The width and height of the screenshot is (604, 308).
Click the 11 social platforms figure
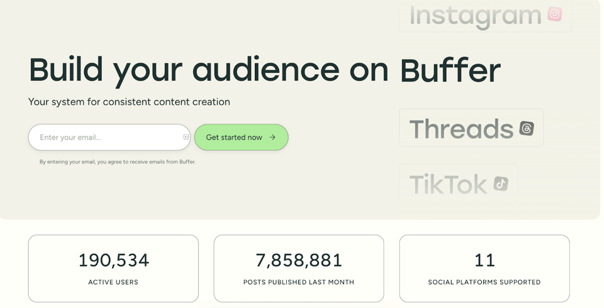pos(484,260)
